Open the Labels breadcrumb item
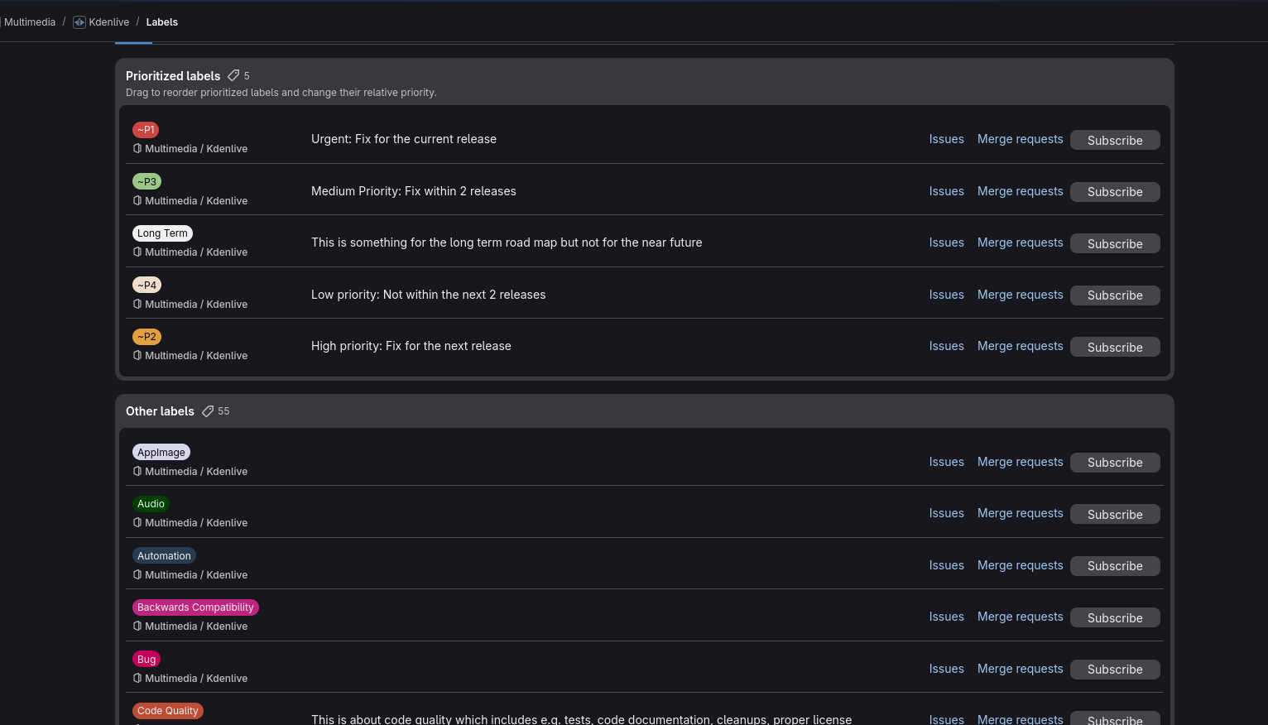The image size is (1268, 725). (x=161, y=22)
